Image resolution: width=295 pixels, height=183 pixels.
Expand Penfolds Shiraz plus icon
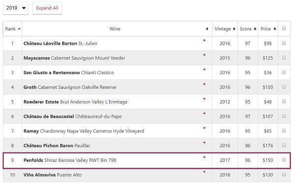pos(204,157)
